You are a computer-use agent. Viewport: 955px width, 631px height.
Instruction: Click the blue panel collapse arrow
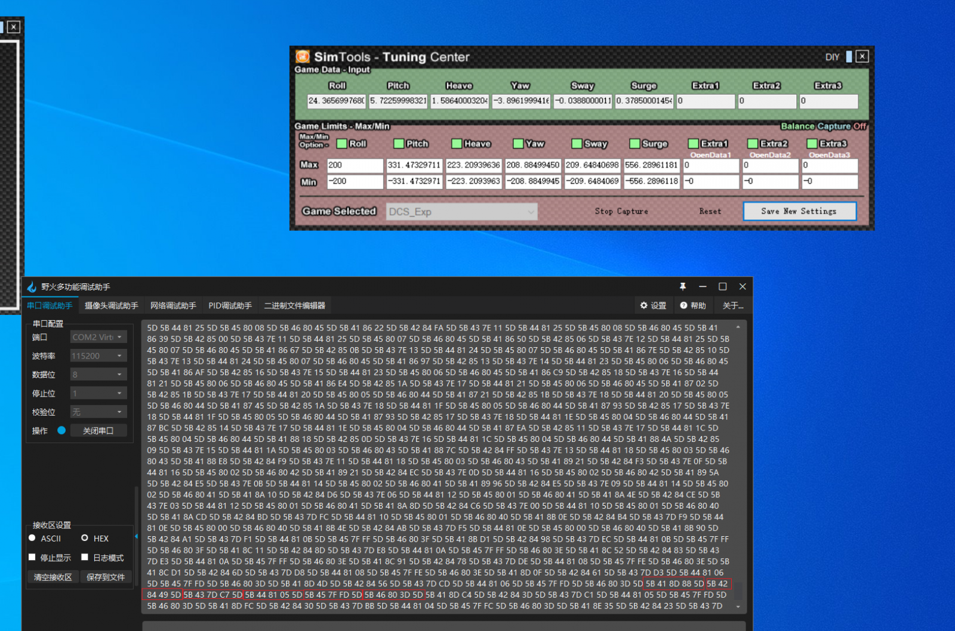pyautogui.click(x=137, y=537)
